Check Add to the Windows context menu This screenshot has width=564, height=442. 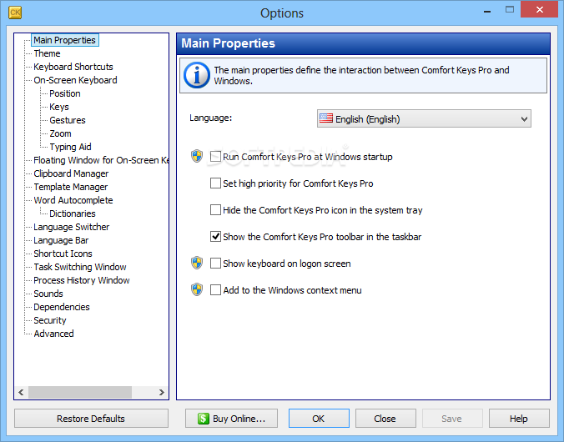[x=215, y=289]
